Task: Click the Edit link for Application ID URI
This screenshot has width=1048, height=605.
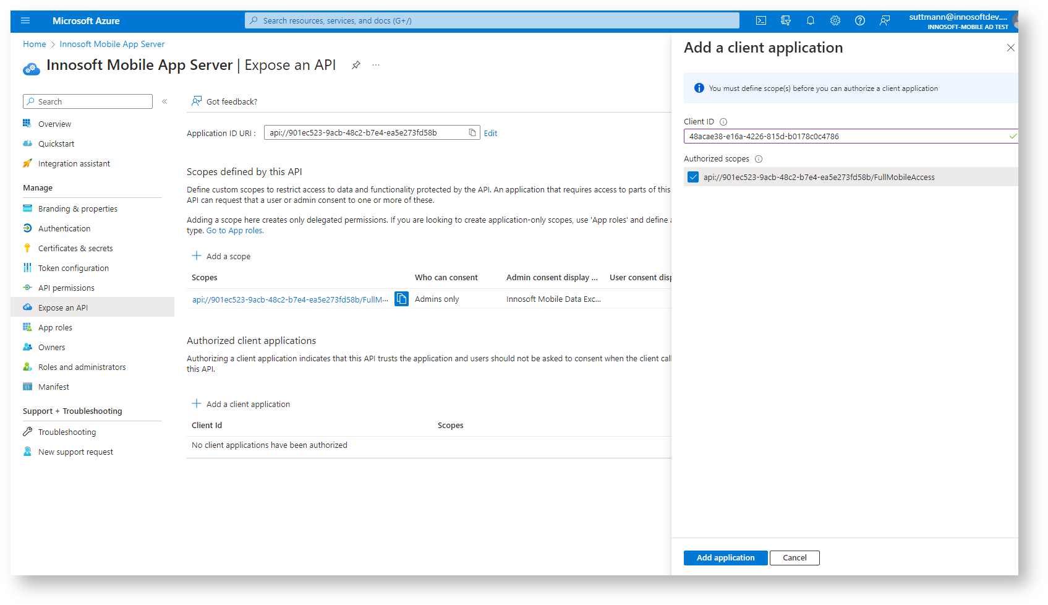Action: coord(490,133)
